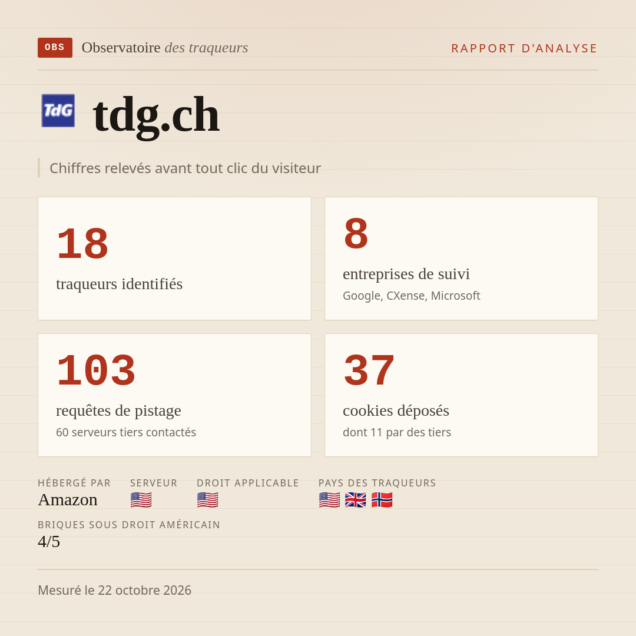Click the Norway flag under Pays des traqueurs
This screenshot has height=636, width=636.
(382, 500)
